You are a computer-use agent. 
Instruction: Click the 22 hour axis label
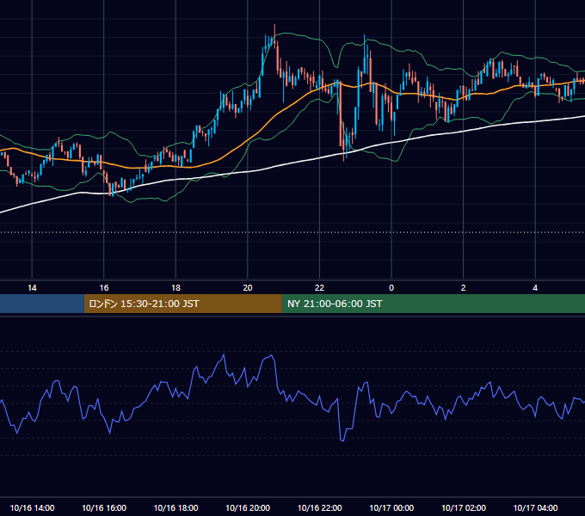[x=319, y=288]
